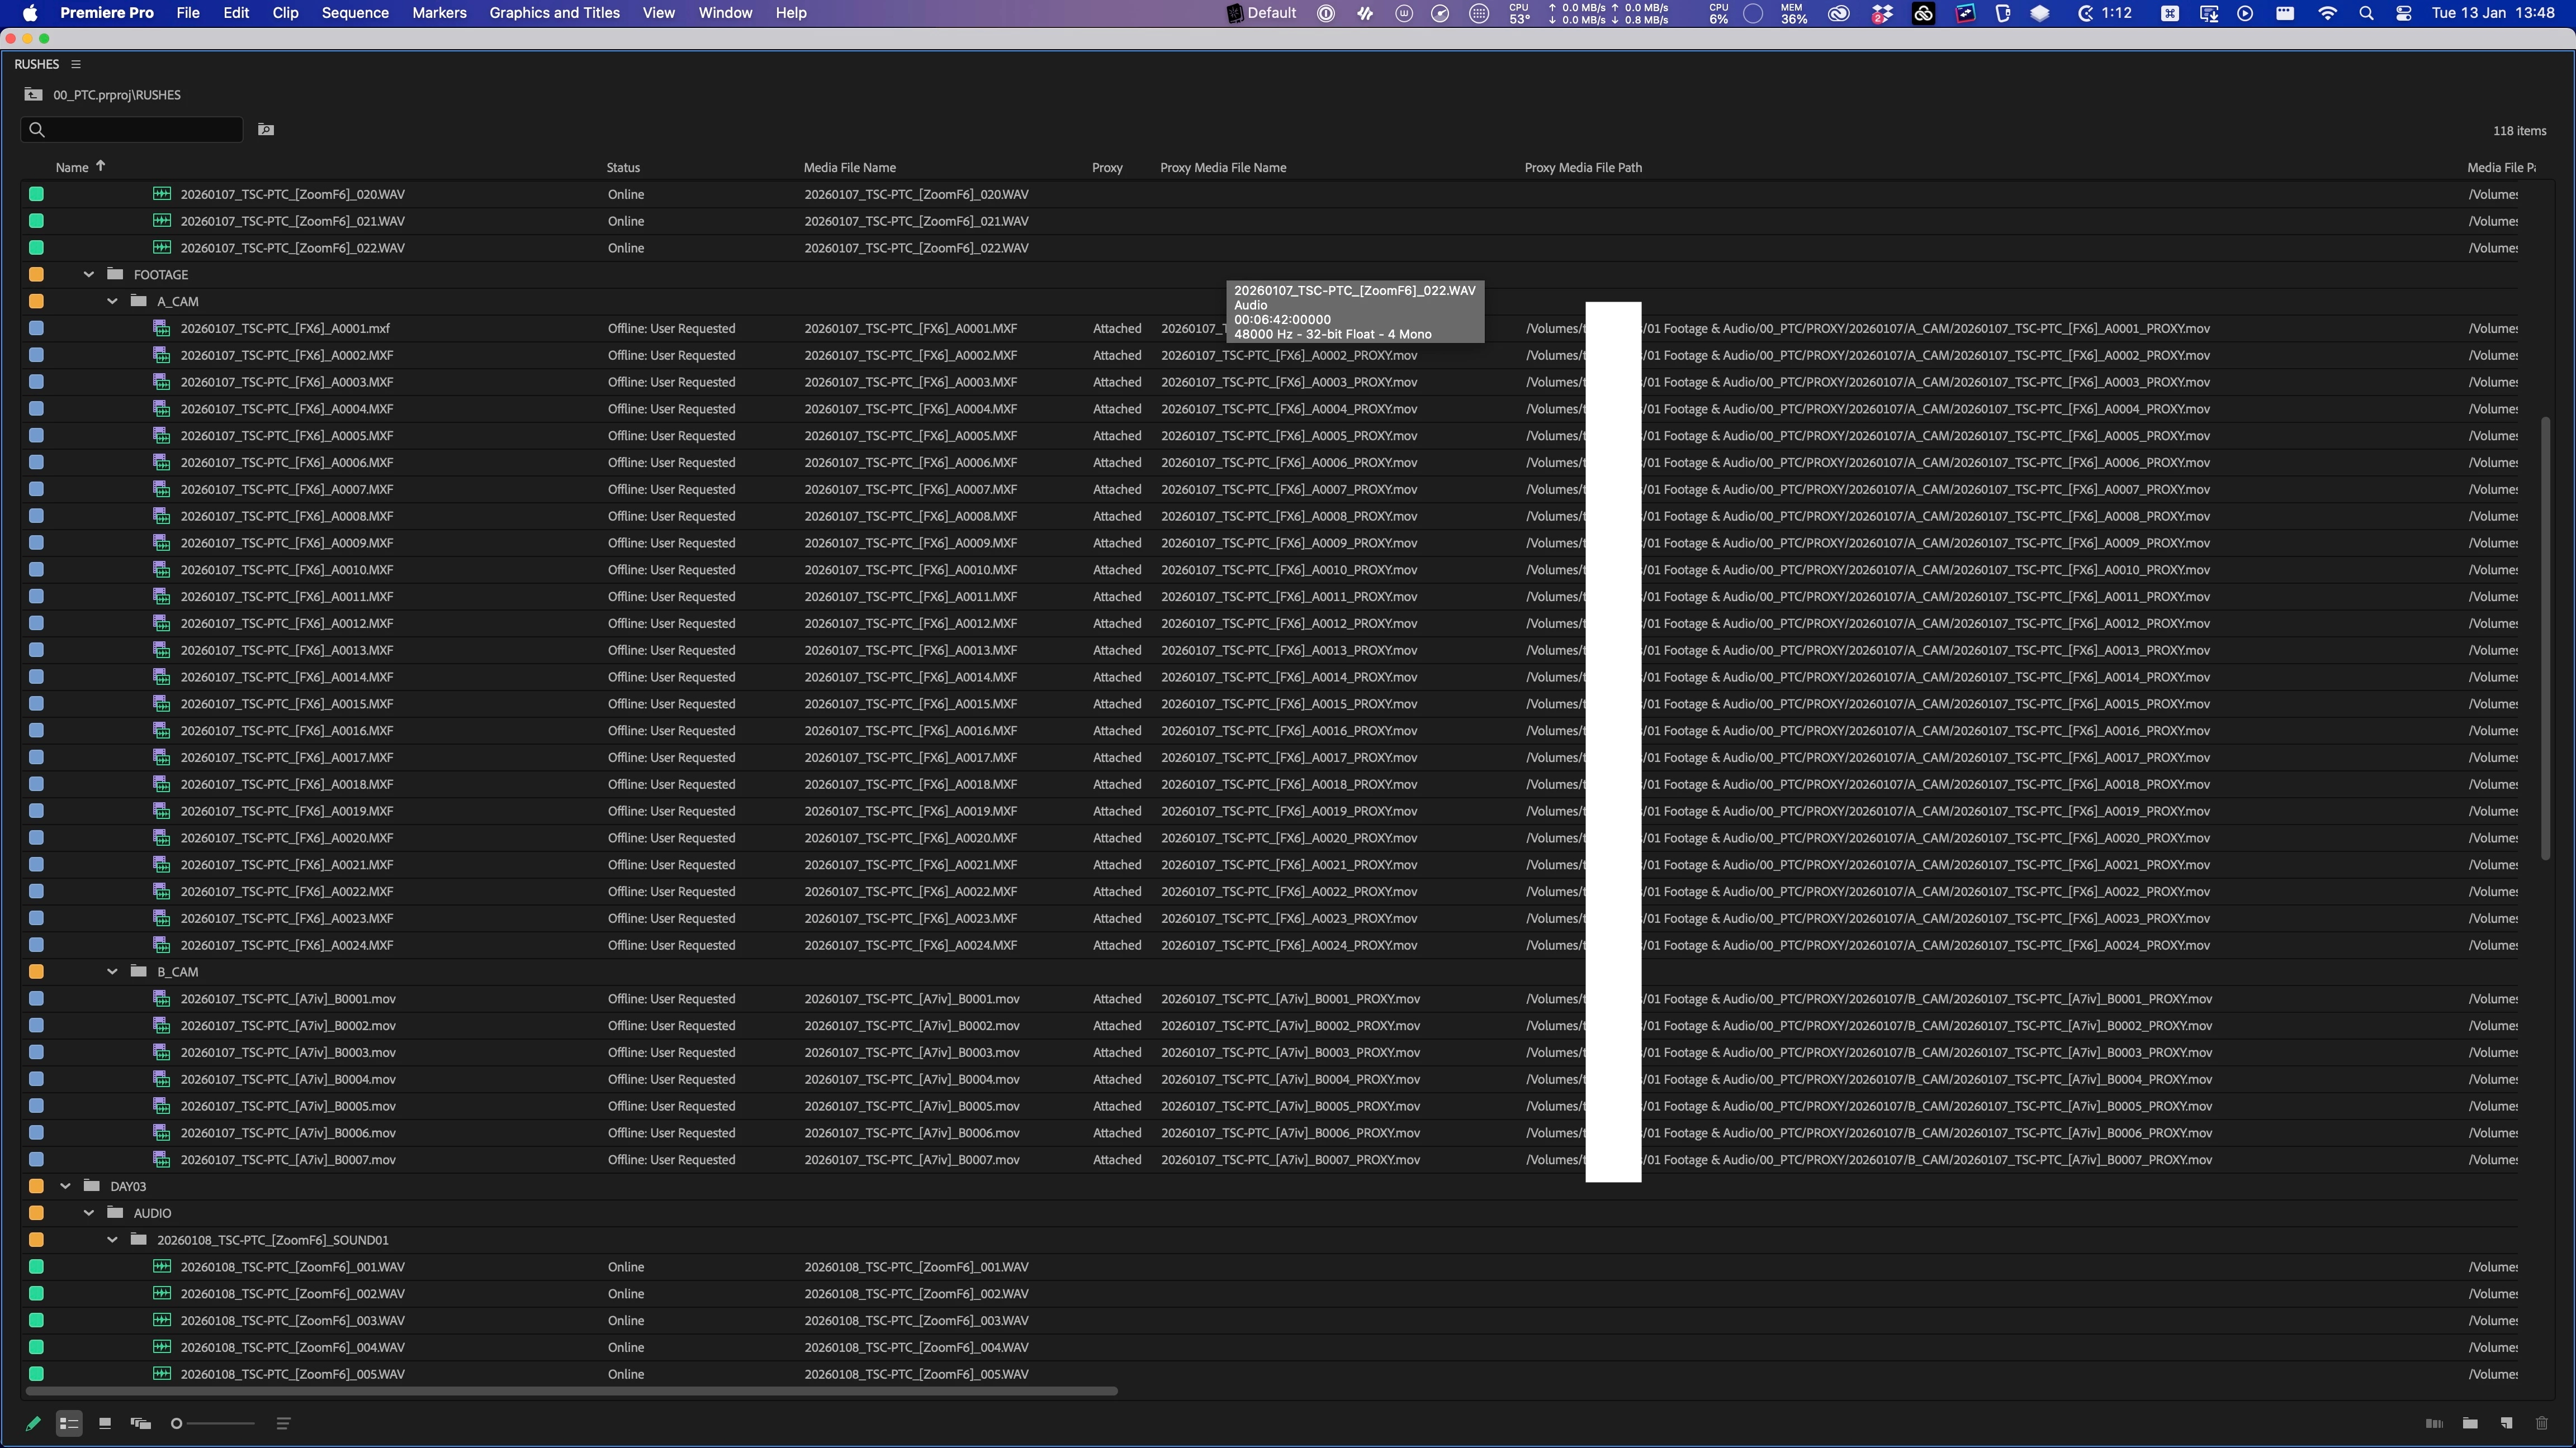Click the Media File Name column header
Screen dimensions: 2576x1448
[x=850, y=167]
